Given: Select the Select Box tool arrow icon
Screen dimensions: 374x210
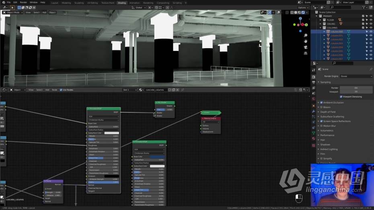Looking at the screenshot, I should click(x=12, y=8).
